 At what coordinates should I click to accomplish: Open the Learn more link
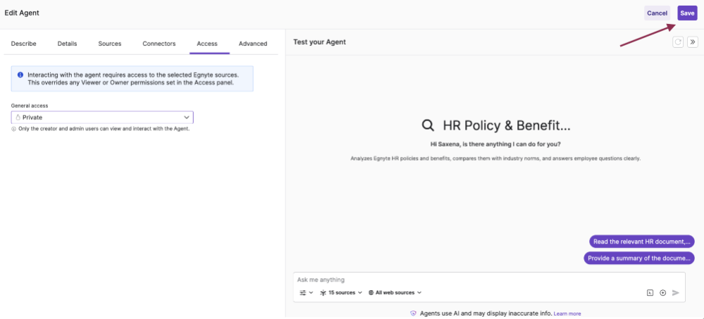[x=567, y=313]
